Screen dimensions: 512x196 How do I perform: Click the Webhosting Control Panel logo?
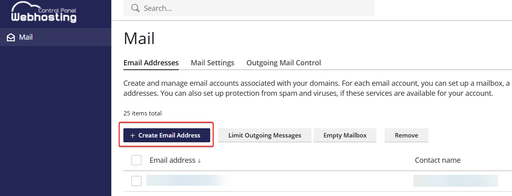tap(43, 12)
